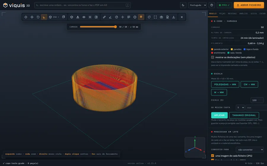Screen dimensions: 267x166
Task: Select the annotation comment bubble tool
Action: tap(129, 17)
